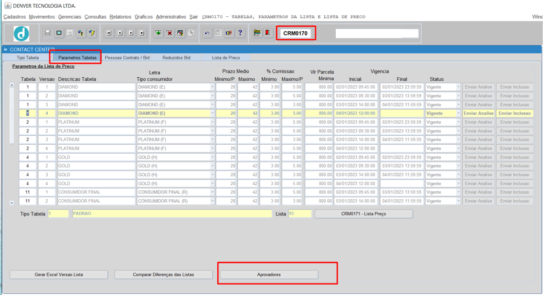The height and width of the screenshot is (295, 544).
Task: Open the Lista de Preco tab
Action: tap(226, 58)
